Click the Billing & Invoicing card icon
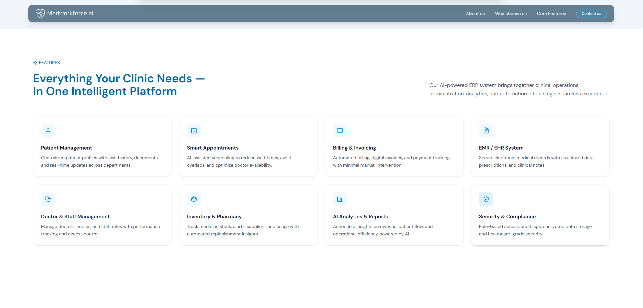This screenshot has width=643, height=308. [x=340, y=131]
